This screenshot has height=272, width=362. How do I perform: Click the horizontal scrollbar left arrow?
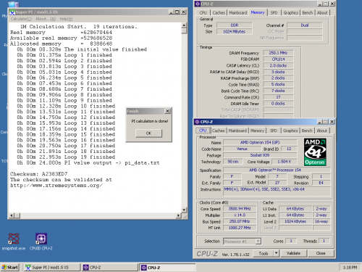tap(12, 215)
